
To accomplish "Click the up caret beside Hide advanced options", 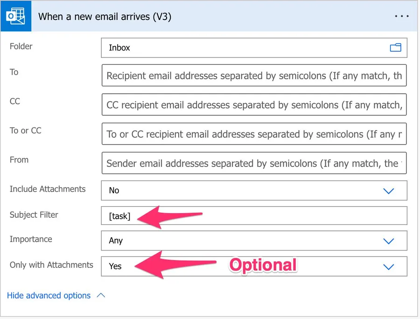I will pyautogui.click(x=101, y=296).
